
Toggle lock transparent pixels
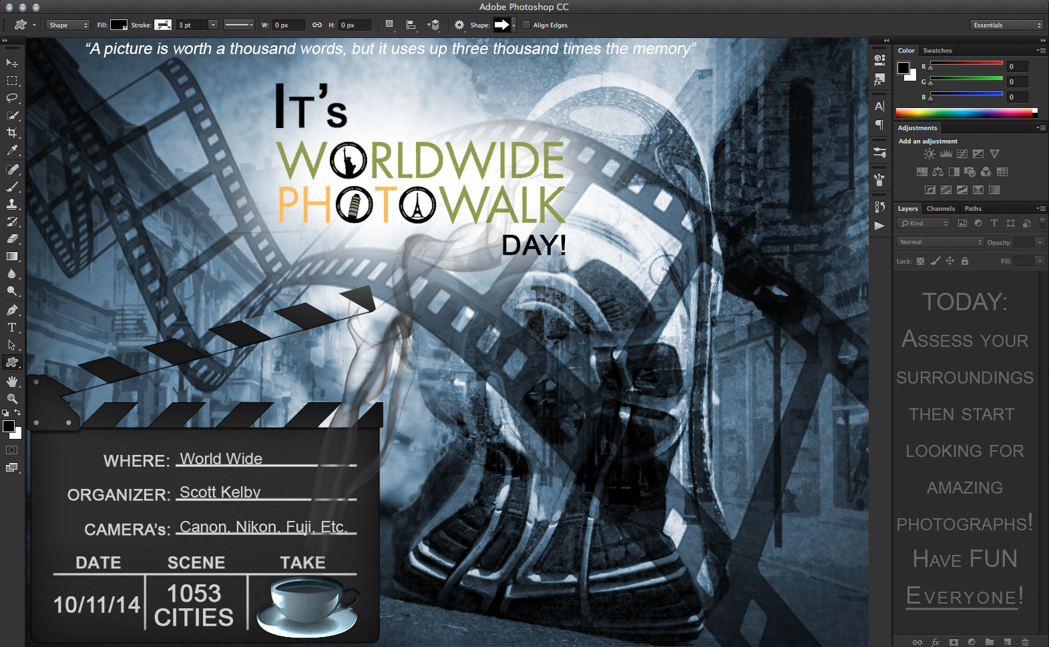(920, 261)
